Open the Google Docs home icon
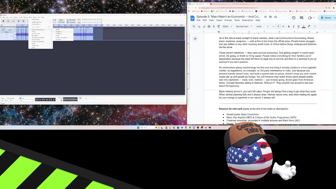The image size is (336, 189). click(192, 18)
